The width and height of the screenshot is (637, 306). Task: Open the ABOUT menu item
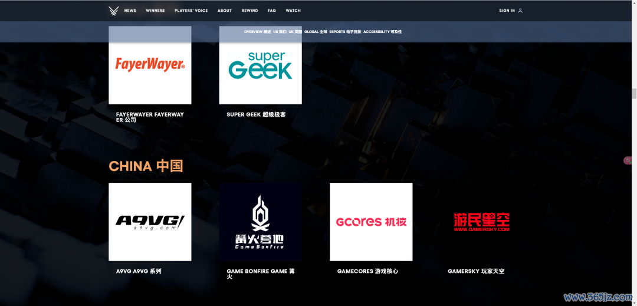[224, 11]
